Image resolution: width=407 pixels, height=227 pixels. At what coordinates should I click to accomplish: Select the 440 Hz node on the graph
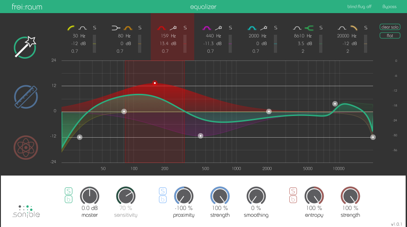pos(201,136)
